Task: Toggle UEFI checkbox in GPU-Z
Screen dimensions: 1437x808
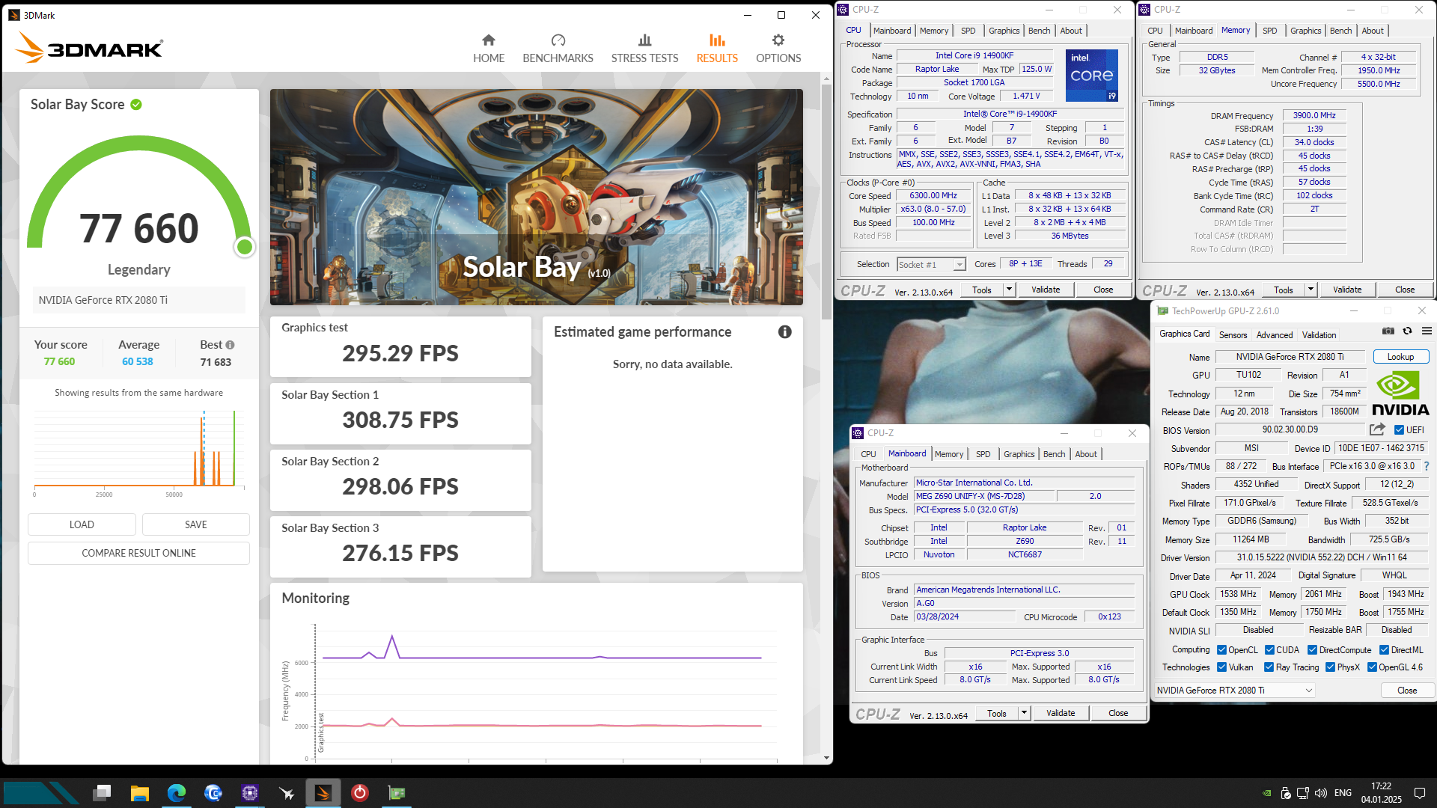Action: click(x=1399, y=430)
